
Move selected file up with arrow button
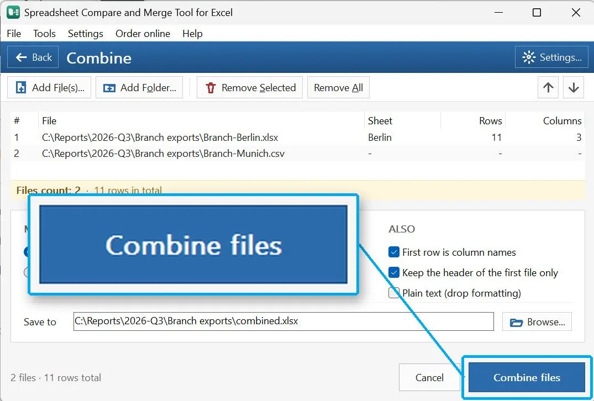click(548, 87)
